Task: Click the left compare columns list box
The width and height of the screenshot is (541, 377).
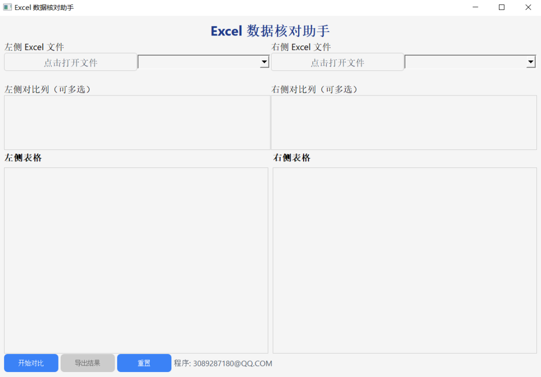Action: click(137, 122)
